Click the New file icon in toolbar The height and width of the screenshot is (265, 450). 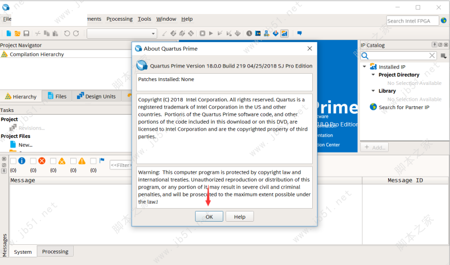(x=8, y=34)
